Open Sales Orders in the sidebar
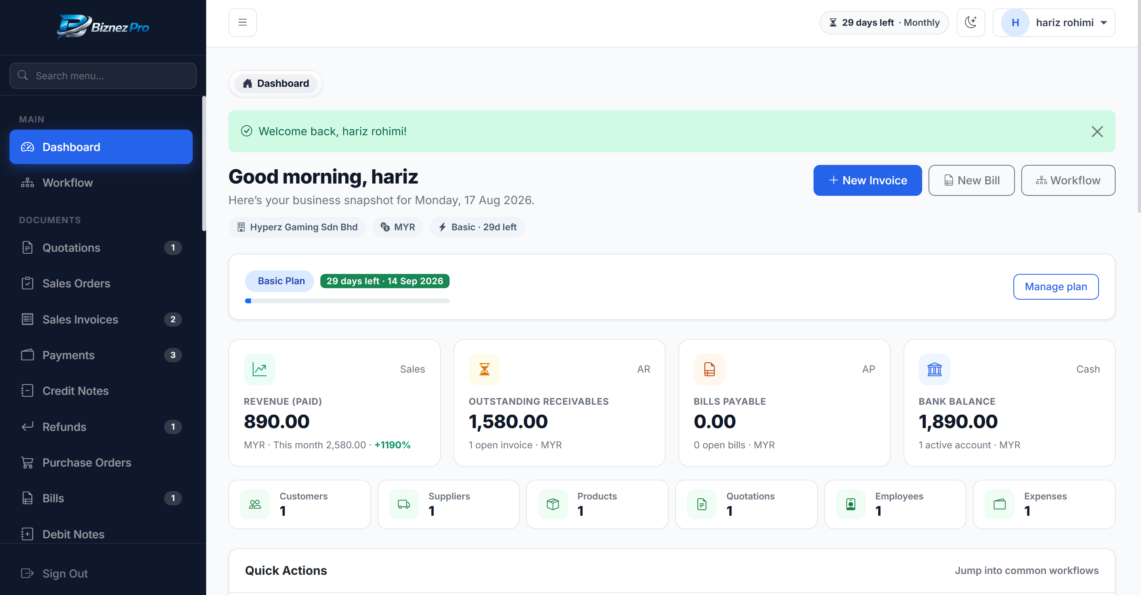 point(101,283)
